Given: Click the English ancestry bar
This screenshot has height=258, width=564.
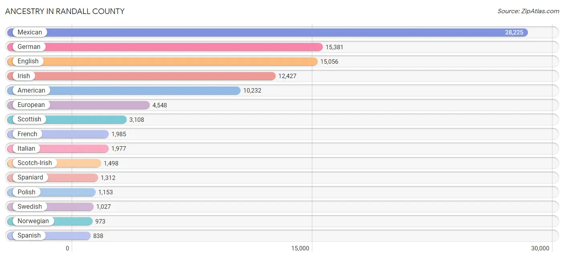Looking at the screenshot, I should point(162,61).
